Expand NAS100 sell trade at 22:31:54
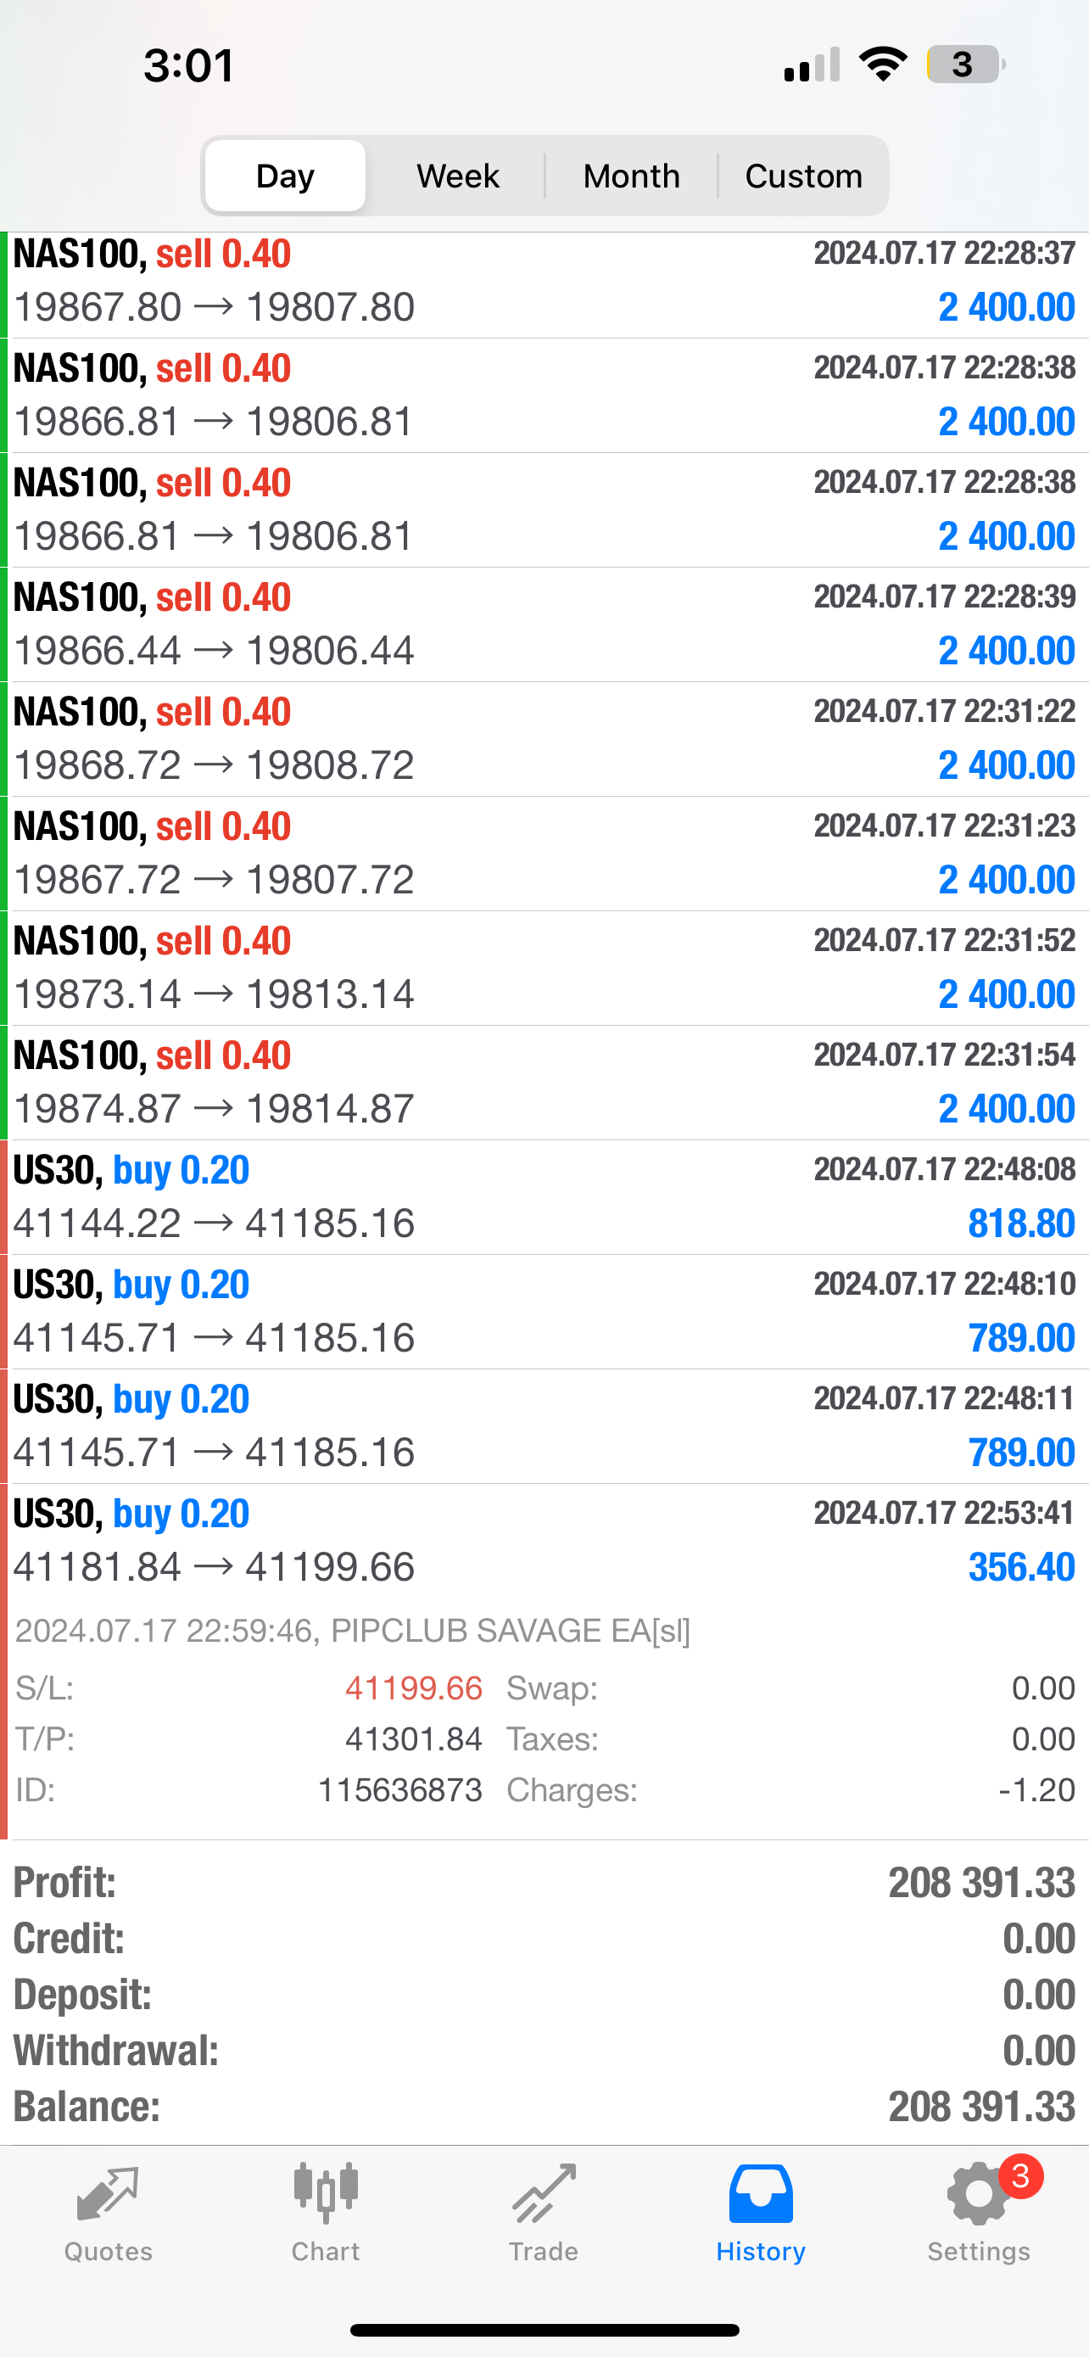Viewport: 1089px width, 2357px height. click(544, 1083)
